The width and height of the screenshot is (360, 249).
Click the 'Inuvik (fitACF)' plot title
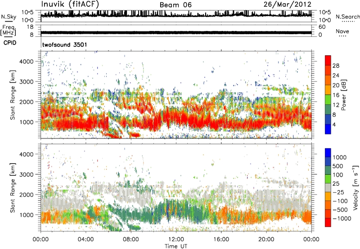70,4
